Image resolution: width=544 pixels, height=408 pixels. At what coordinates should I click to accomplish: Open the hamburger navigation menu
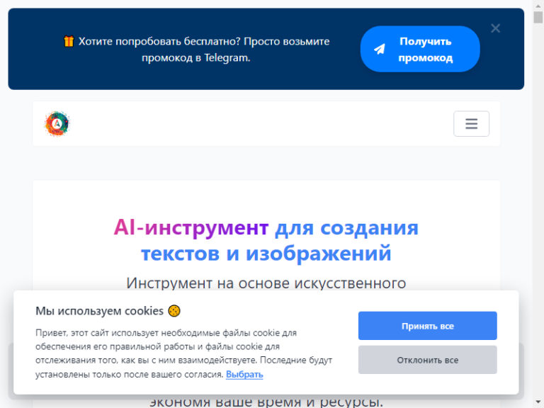471,123
